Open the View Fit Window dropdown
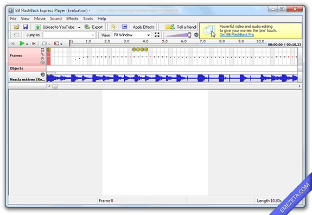Image resolution: width=312 pixels, height=215 pixels. click(x=131, y=35)
